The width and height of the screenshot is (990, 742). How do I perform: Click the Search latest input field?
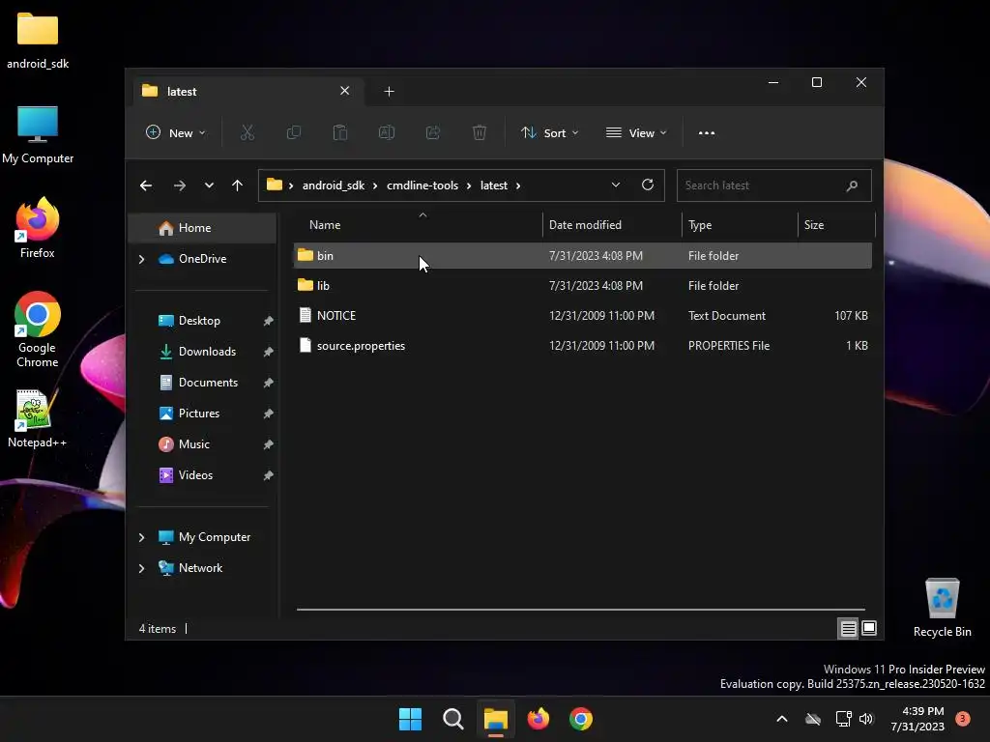[773, 185]
